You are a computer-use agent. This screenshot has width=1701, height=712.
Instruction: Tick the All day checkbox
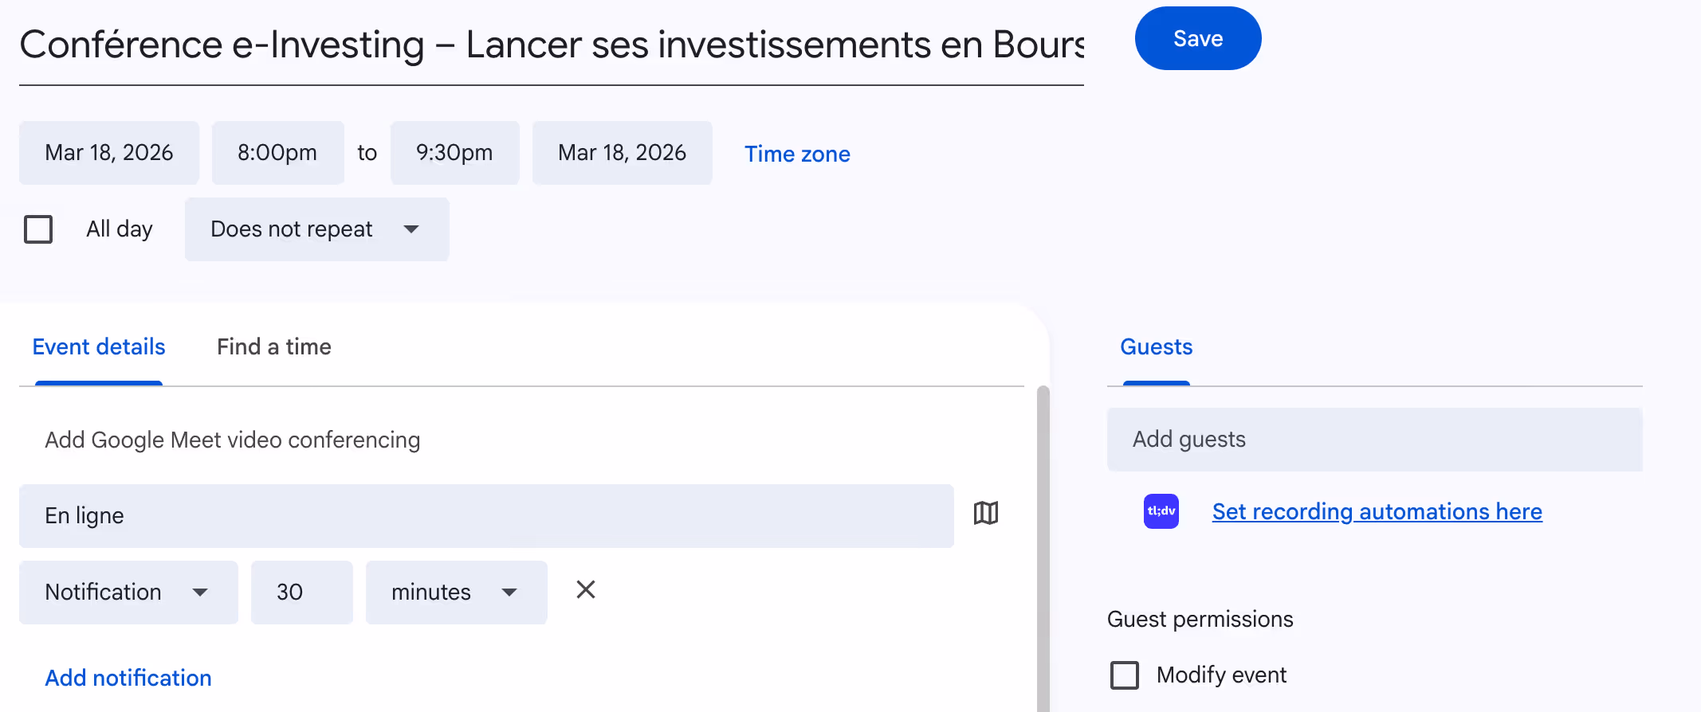click(x=38, y=229)
